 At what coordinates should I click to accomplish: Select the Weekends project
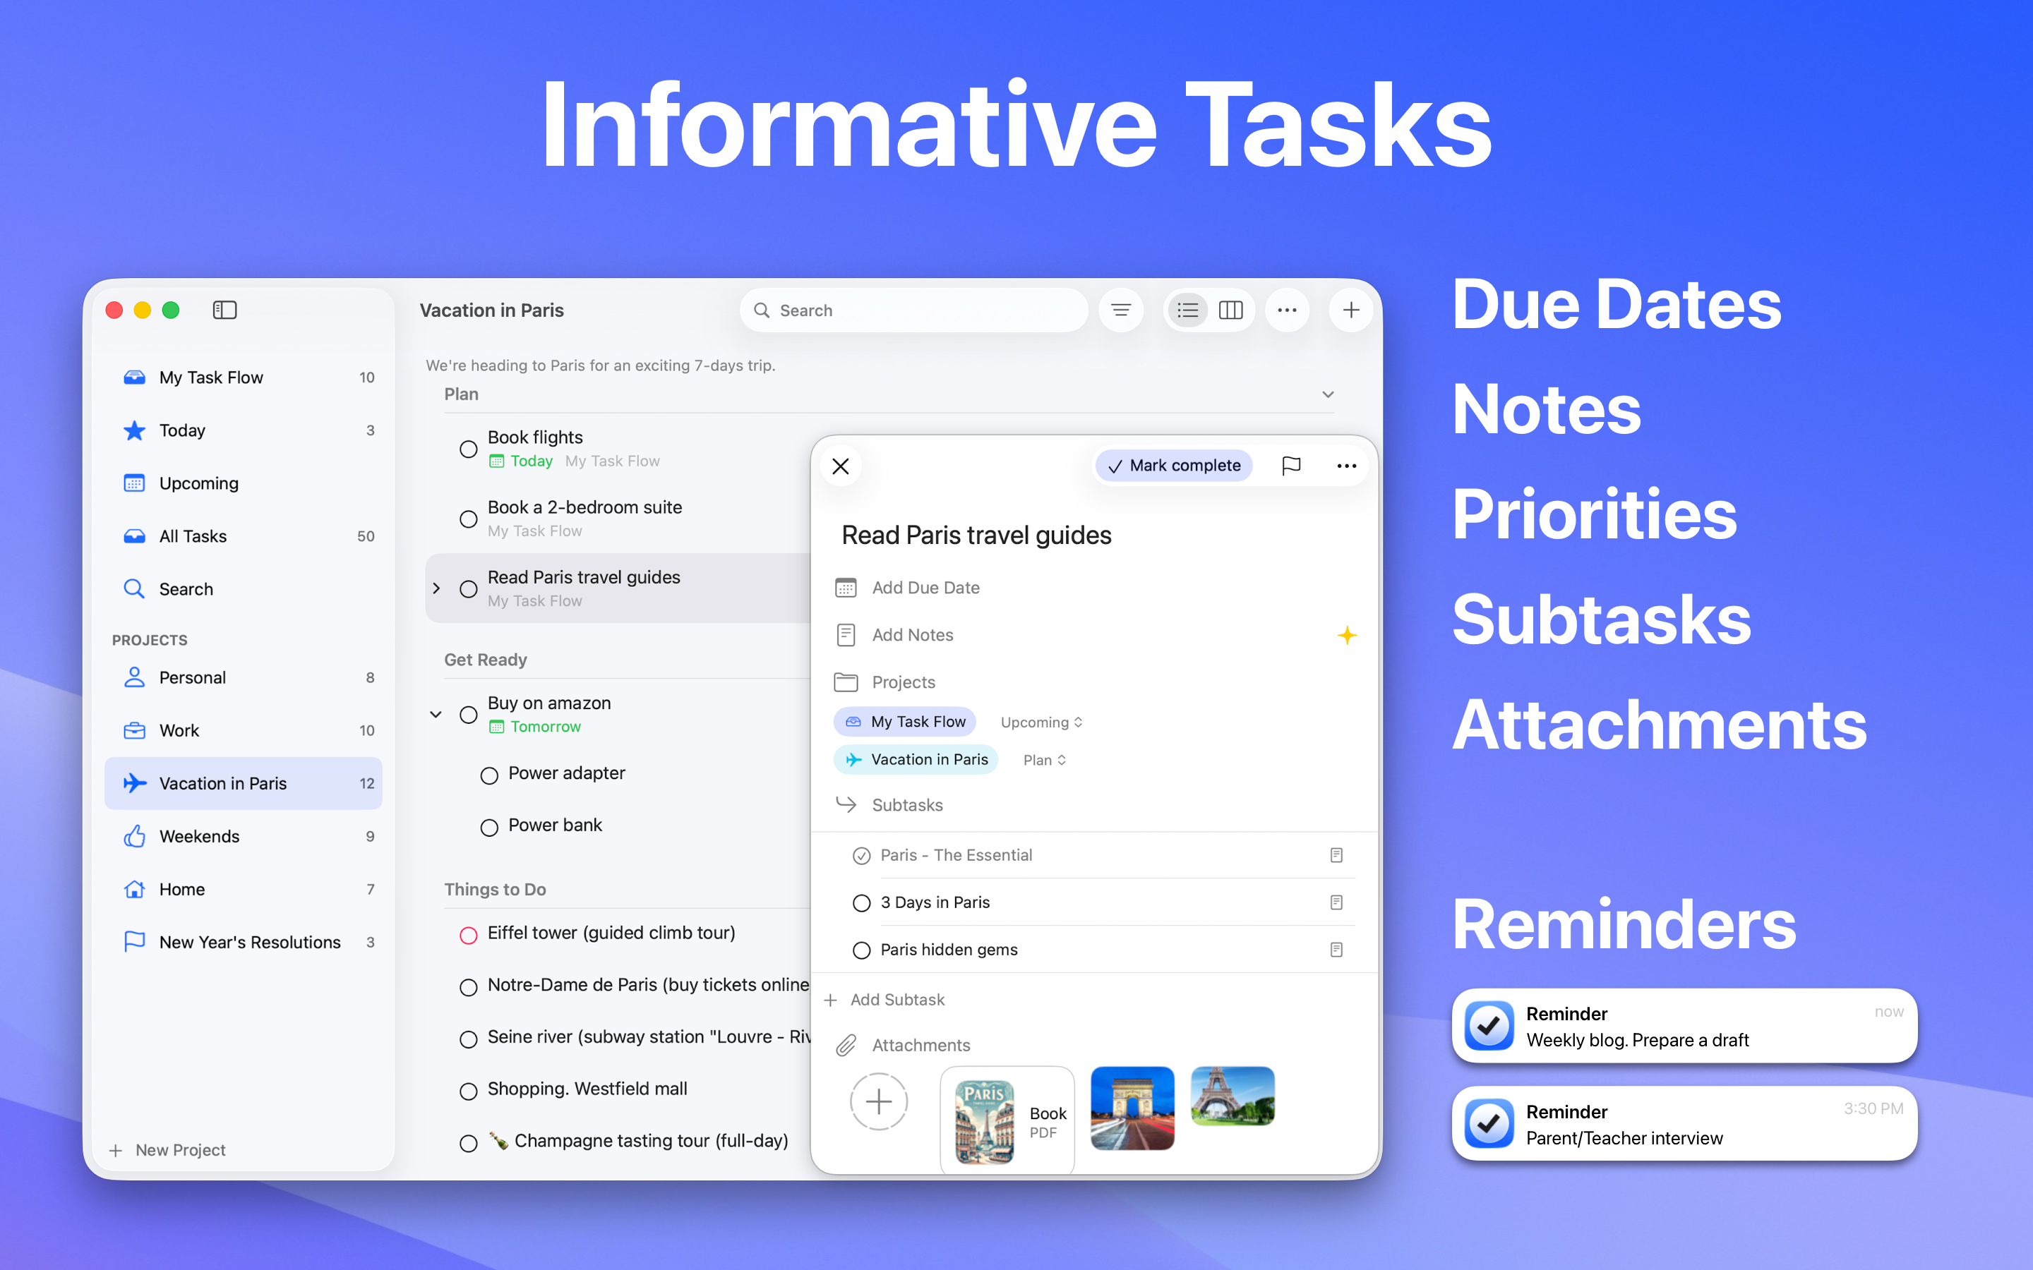(244, 836)
